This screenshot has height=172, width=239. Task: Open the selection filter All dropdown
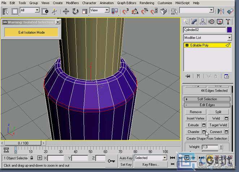(37, 10)
